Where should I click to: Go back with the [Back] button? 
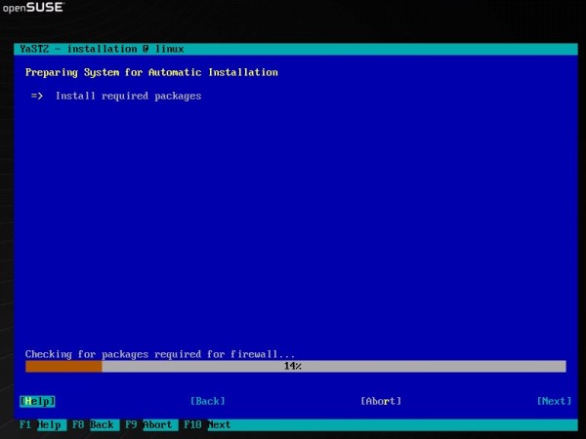(208, 401)
